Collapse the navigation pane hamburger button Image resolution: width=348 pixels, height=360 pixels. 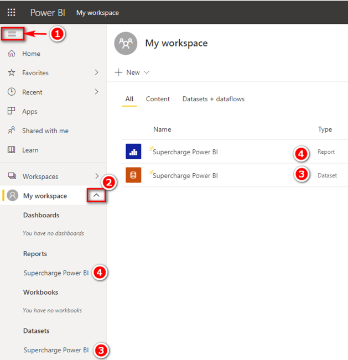coord(12,34)
